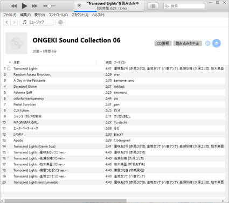This screenshot has width=229, height=203.
Task: Select Cult future track
Action: 113,110
